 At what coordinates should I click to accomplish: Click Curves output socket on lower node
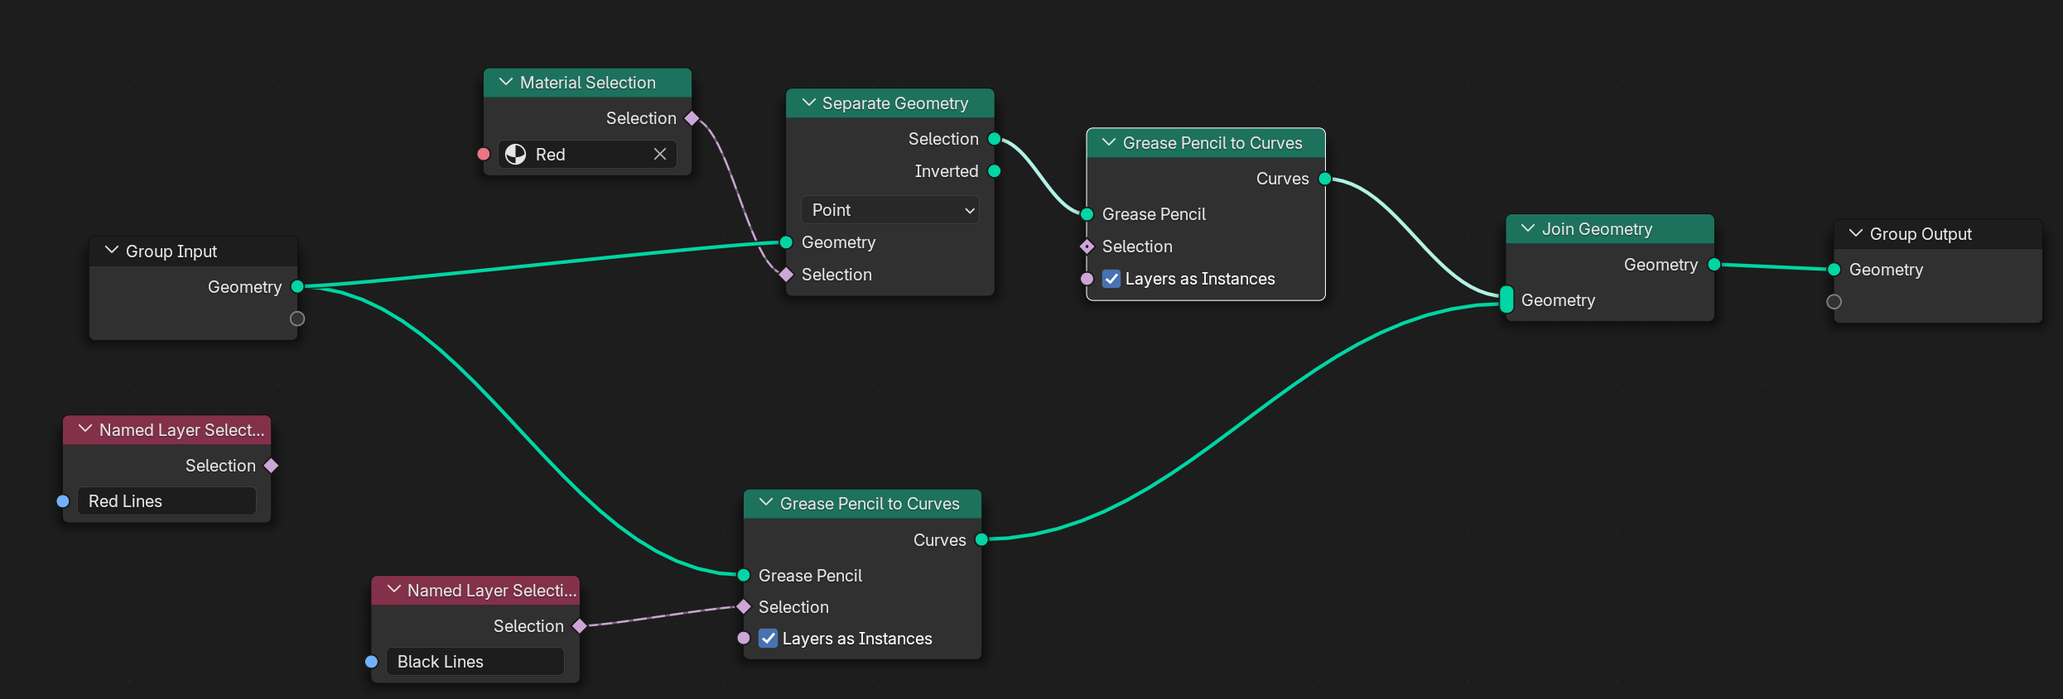click(x=981, y=540)
